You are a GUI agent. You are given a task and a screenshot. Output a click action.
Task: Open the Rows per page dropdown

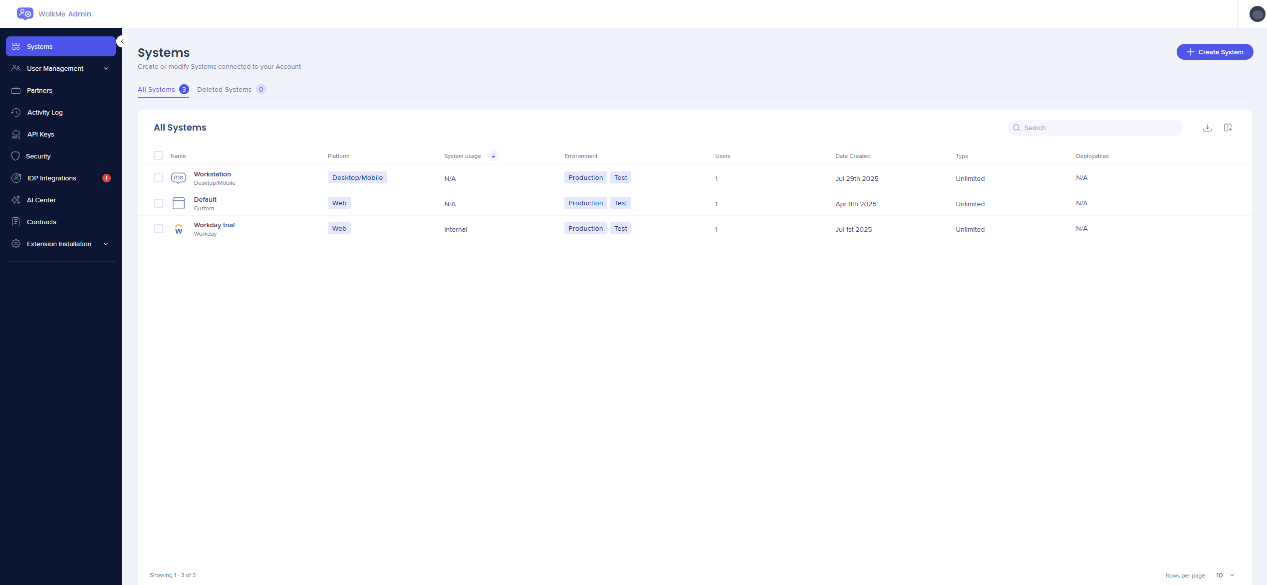tap(1225, 576)
